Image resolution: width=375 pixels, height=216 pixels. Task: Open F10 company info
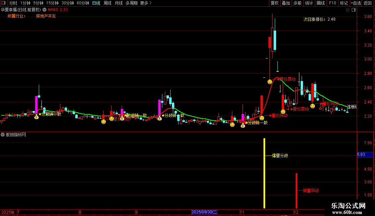point(333,3)
